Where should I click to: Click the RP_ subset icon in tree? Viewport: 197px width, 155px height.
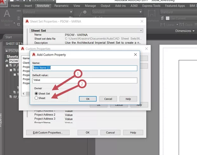[11, 97]
